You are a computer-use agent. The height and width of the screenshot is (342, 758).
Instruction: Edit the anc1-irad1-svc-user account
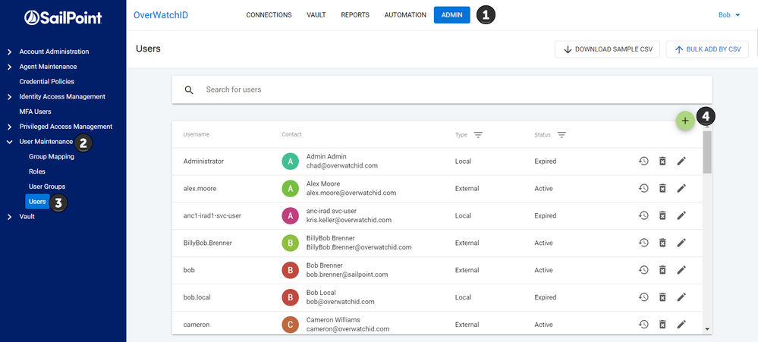[x=681, y=216]
